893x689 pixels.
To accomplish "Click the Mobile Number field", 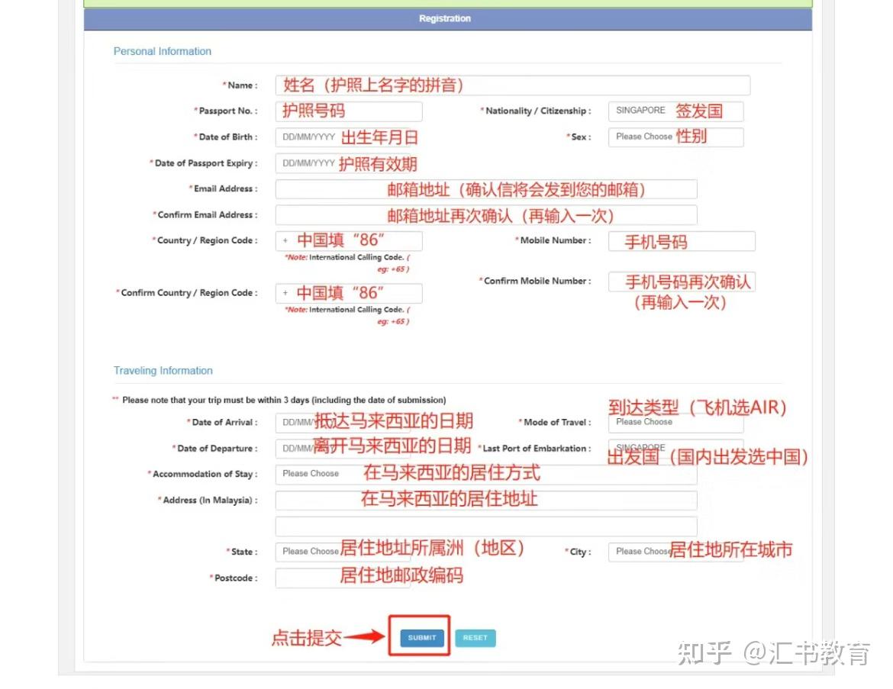I will [680, 241].
